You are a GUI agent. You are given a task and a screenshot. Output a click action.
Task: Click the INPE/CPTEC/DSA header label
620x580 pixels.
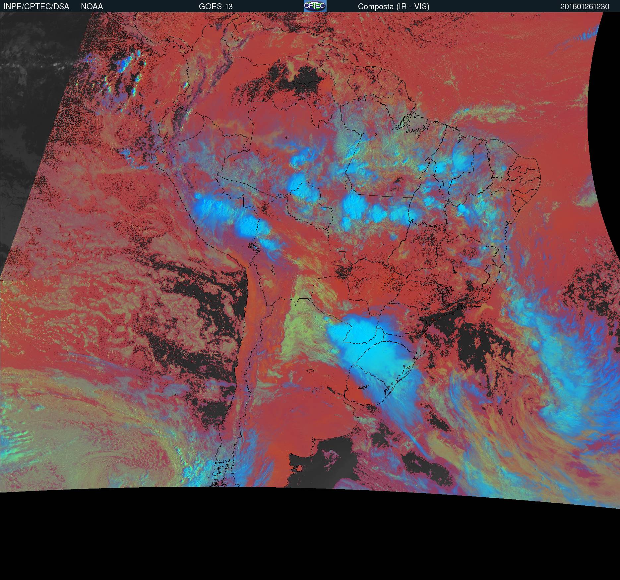pos(36,7)
